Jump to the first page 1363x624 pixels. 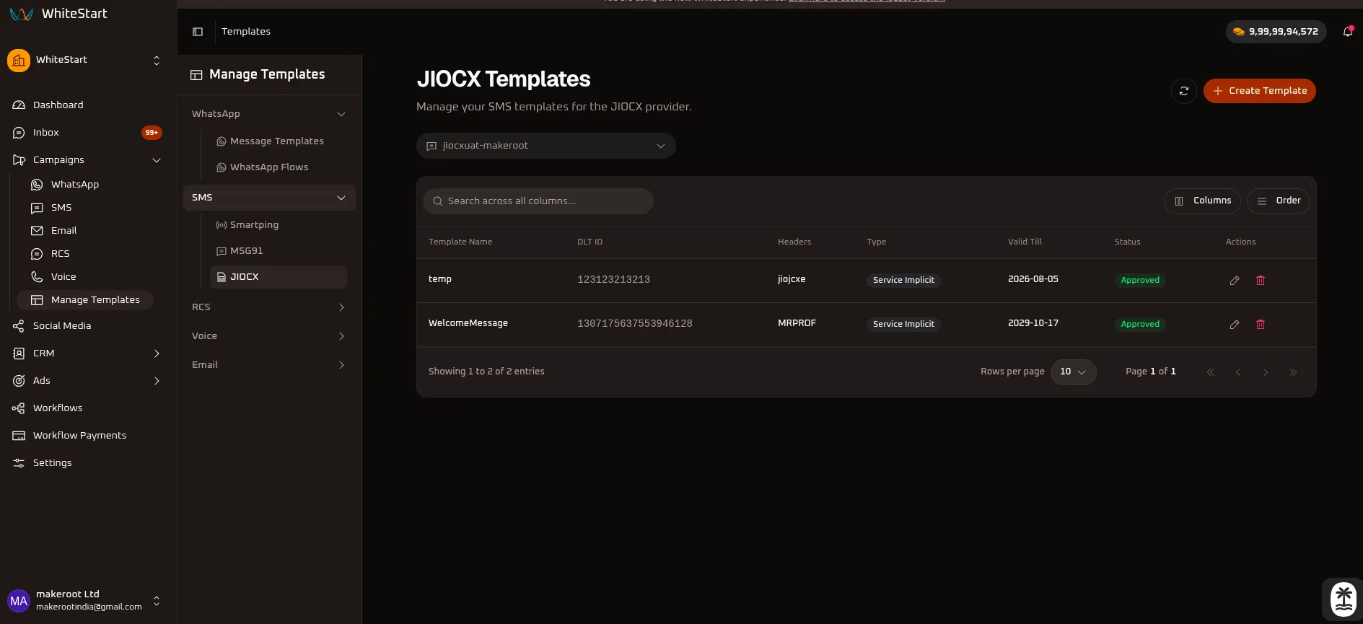1211,372
